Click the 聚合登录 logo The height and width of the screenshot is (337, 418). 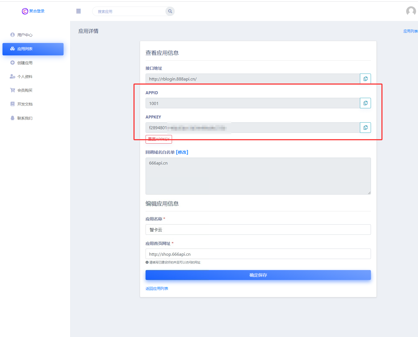pos(33,11)
